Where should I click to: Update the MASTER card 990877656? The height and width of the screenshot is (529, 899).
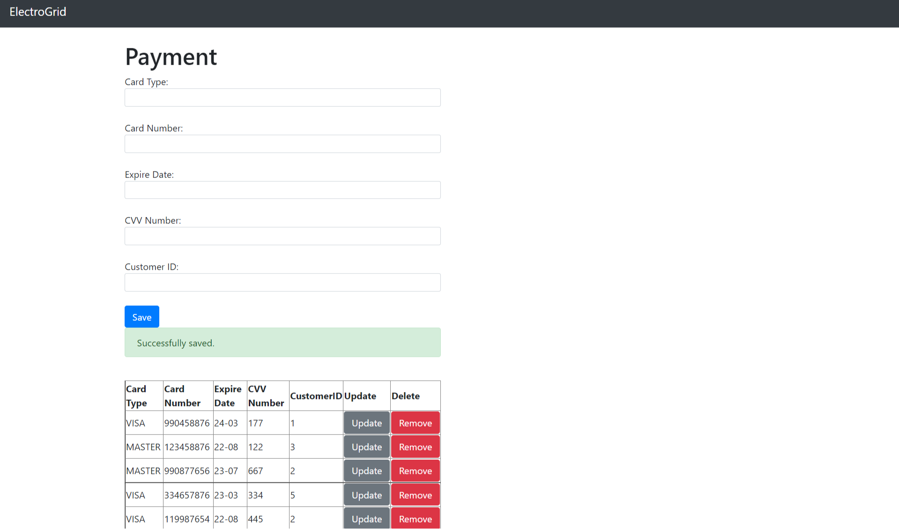tap(366, 470)
